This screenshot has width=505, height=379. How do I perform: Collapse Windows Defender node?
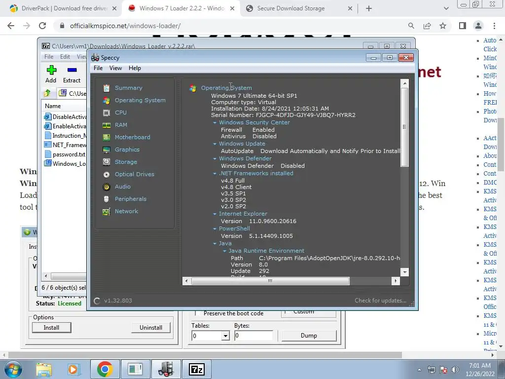coord(215,158)
